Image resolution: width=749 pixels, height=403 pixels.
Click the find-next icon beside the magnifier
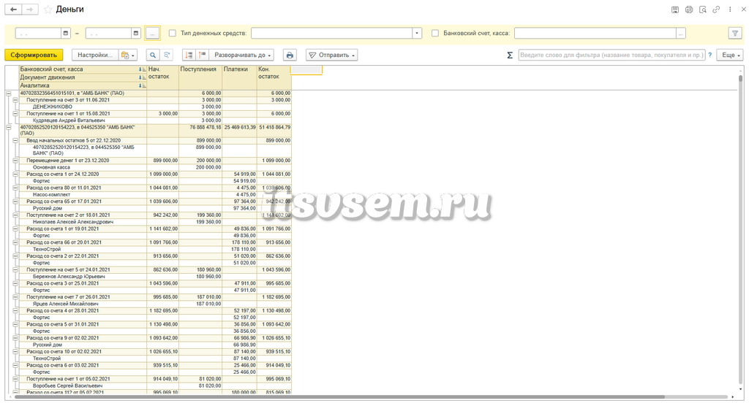[x=167, y=55]
